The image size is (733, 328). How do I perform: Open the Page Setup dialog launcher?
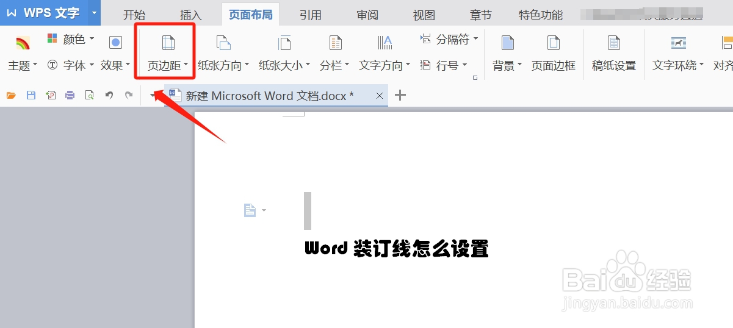coord(474,78)
